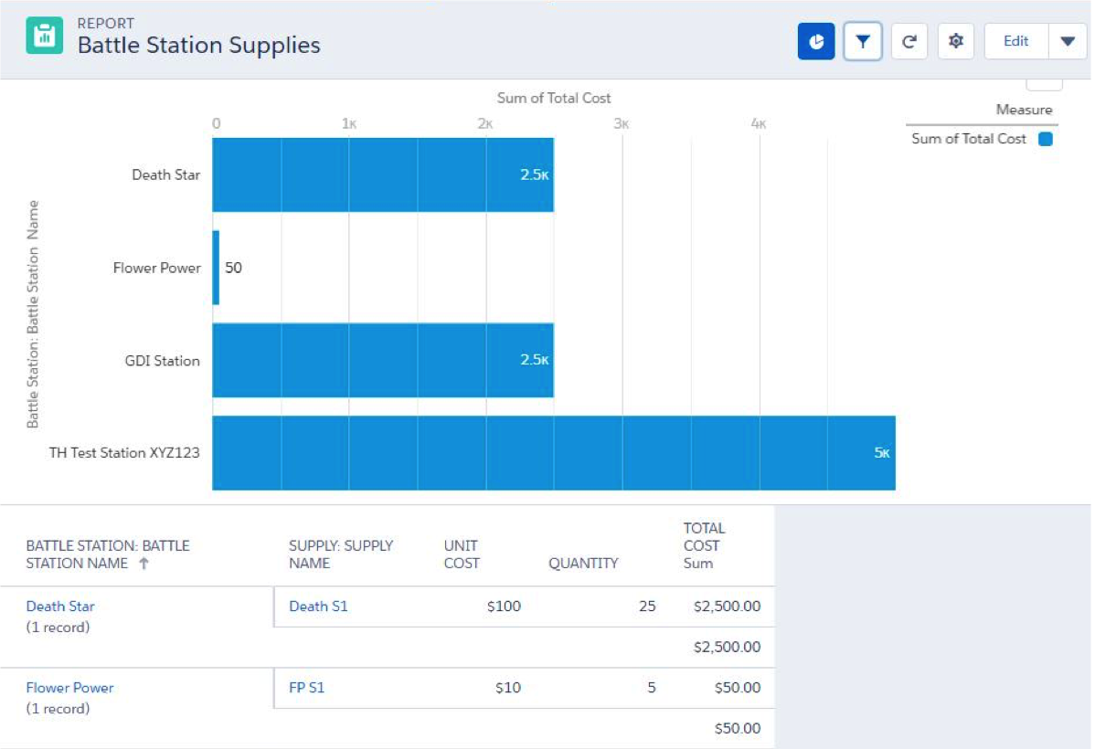Click the Death Star bar in chart

pyautogui.click(x=383, y=174)
